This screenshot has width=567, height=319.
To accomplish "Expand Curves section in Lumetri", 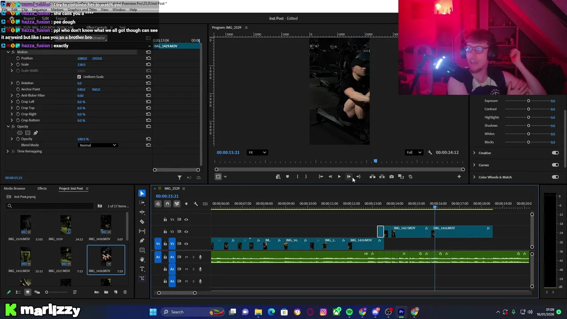I will 474,165.
